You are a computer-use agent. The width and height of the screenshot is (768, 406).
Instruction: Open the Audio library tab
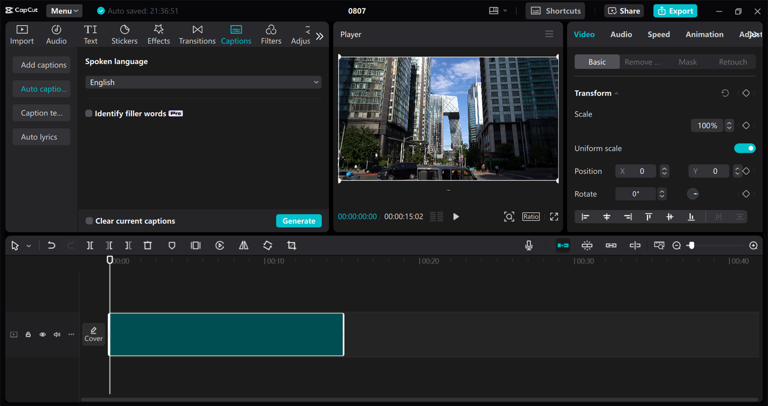point(56,35)
